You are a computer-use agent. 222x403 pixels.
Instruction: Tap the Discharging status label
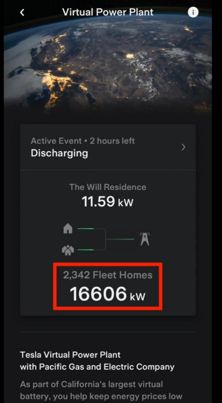click(x=59, y=153)
